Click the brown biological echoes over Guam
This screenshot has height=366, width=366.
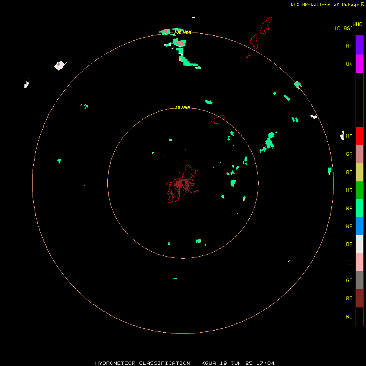click(183, 184)
